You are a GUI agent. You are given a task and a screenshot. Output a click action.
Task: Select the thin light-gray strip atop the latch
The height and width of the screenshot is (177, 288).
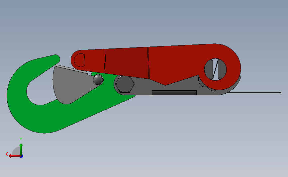coord(72,69)
